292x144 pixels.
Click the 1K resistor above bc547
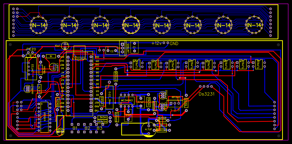click(x=51, y=56)
